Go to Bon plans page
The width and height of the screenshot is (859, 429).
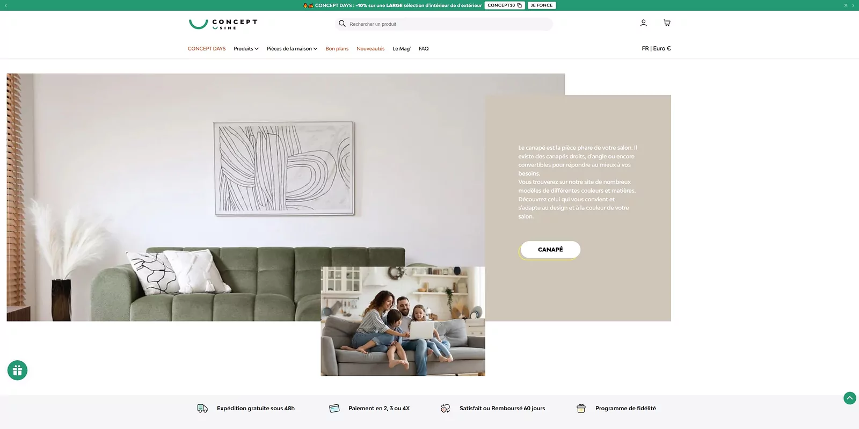[337, 49]
